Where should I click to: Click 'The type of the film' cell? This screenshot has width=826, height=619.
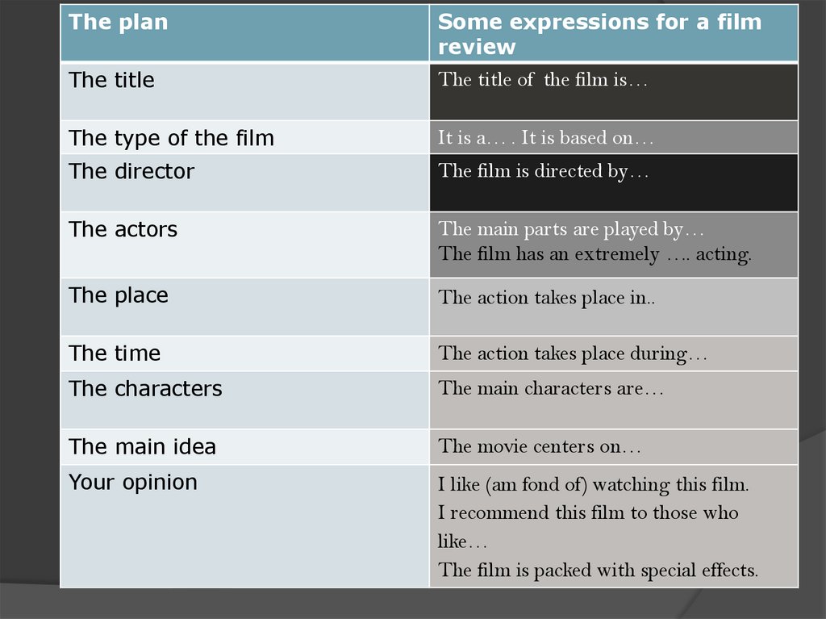pos(172,138)
